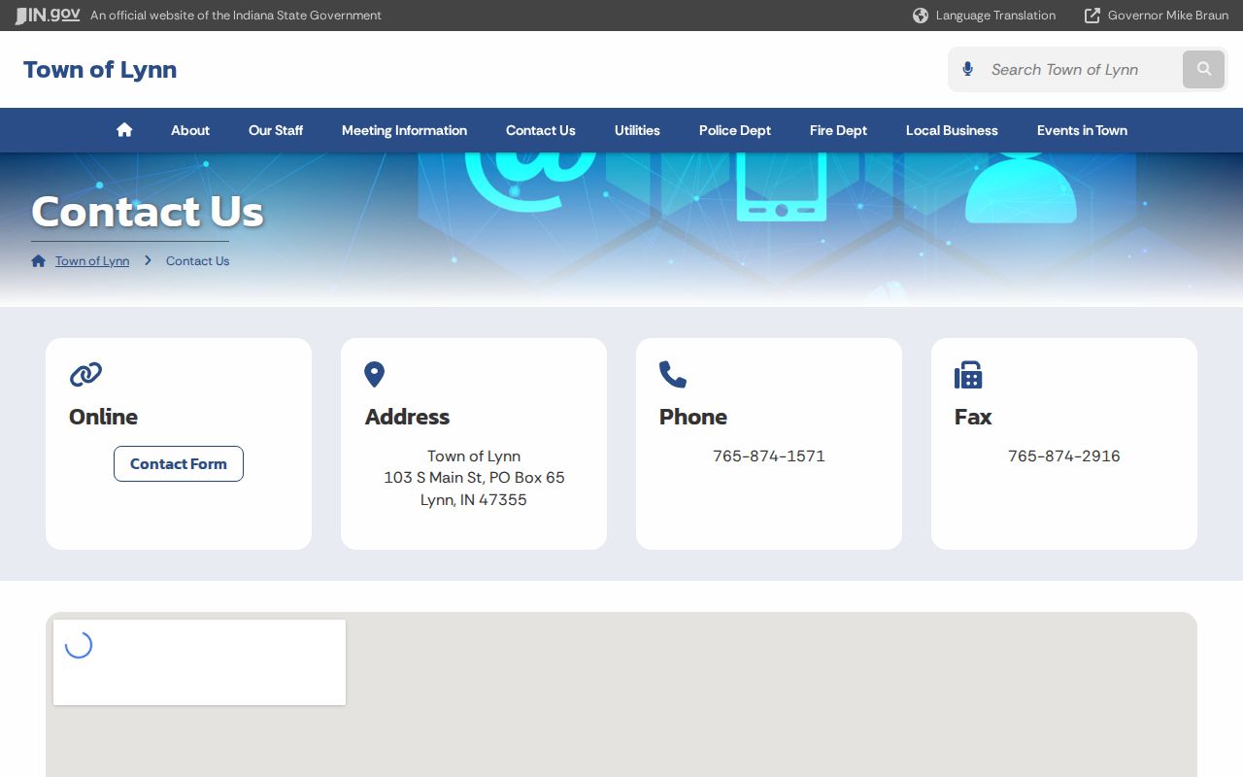Image resolution: width=1243 pixels, height=777 pixels.
Task: Open the About menu
Action: pyautogui.click(x=190, y=130)
